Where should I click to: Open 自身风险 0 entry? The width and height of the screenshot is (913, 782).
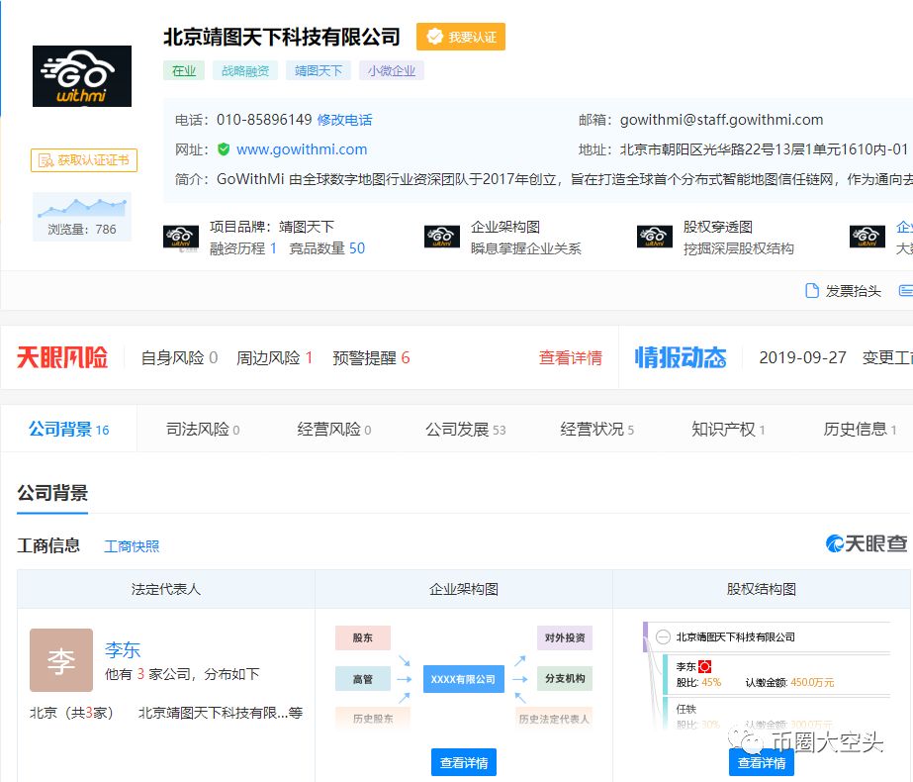click(179, 357)
